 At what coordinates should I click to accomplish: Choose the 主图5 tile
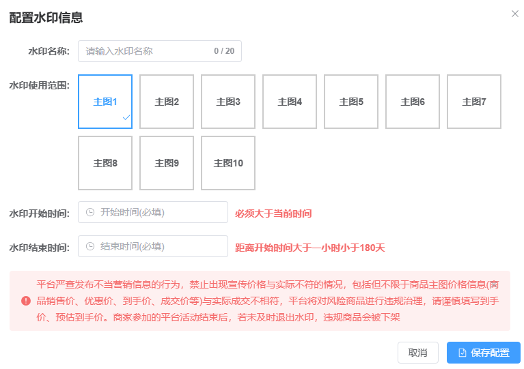coord(351,102)
